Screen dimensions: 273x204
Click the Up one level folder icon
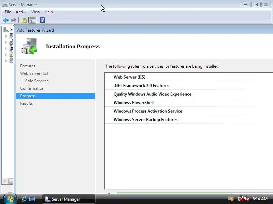click(24, 20)
